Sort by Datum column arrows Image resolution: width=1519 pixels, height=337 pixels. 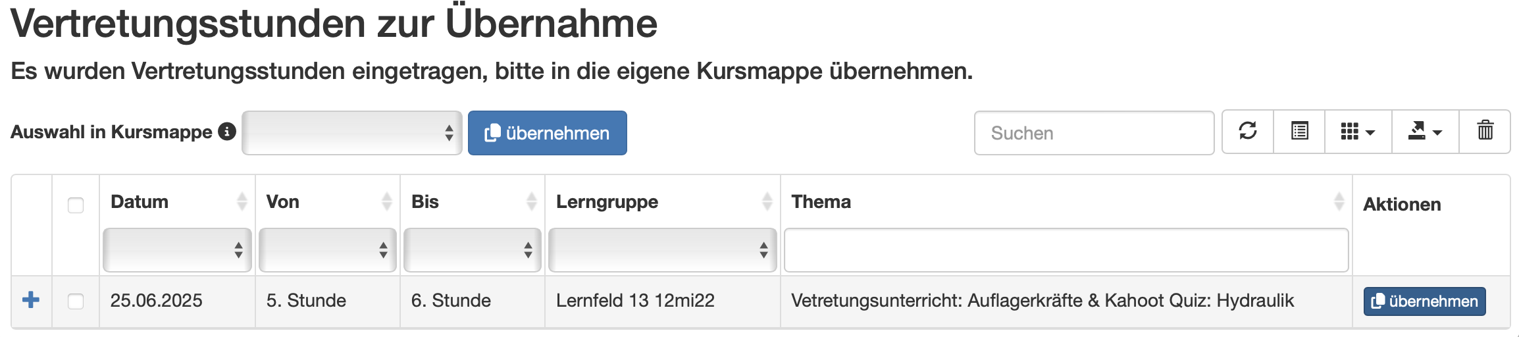(242, 201)
